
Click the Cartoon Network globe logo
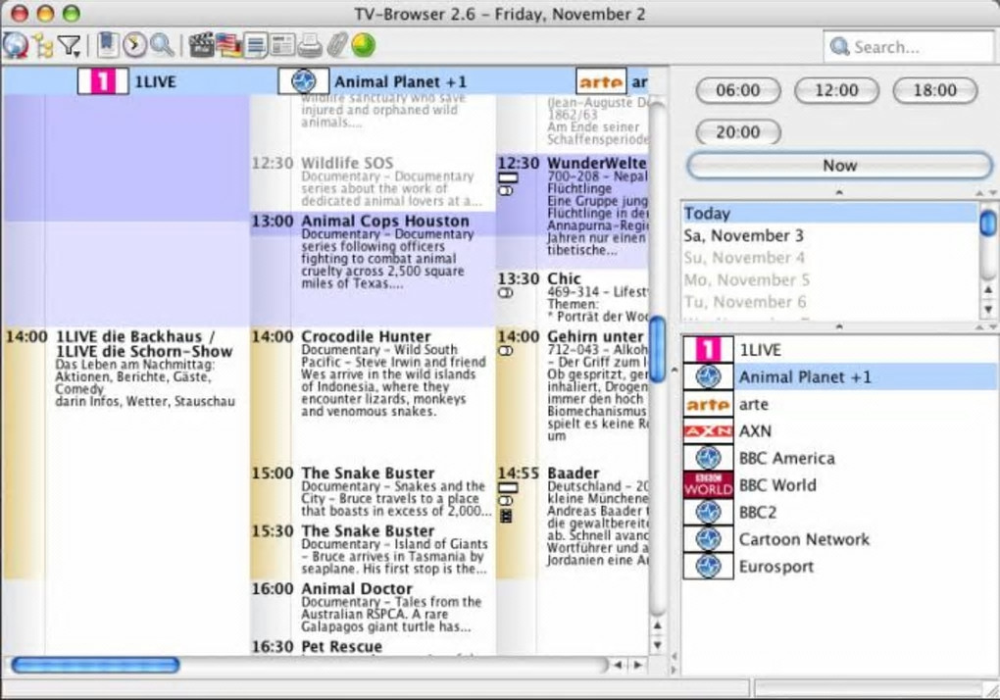coord(708,539)
